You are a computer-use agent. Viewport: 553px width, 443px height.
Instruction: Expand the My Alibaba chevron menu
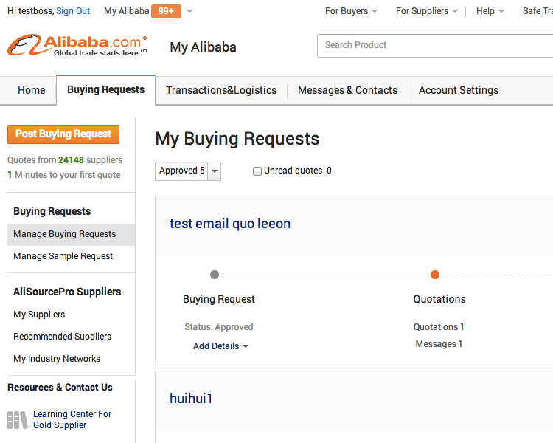189,11
